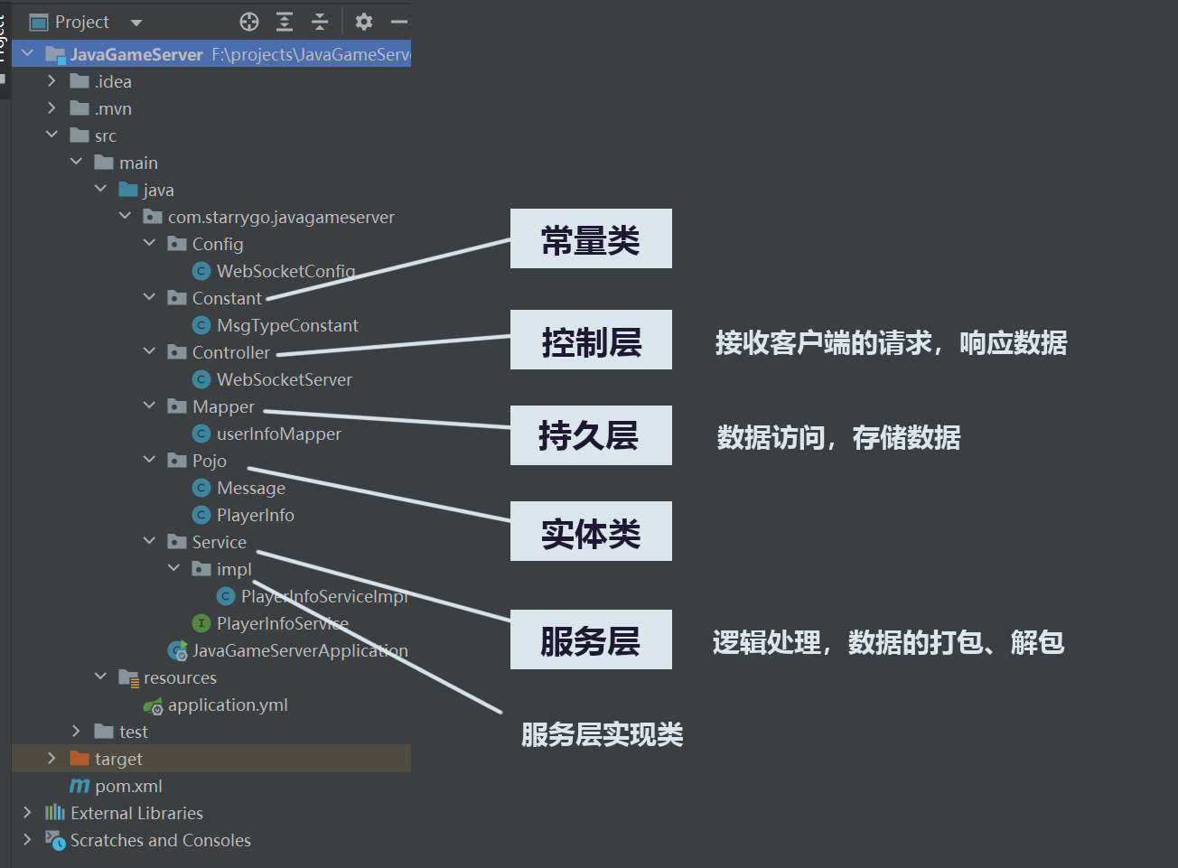
Task: Click the Scratches and Consoles icon
Action: click(53, 840)
